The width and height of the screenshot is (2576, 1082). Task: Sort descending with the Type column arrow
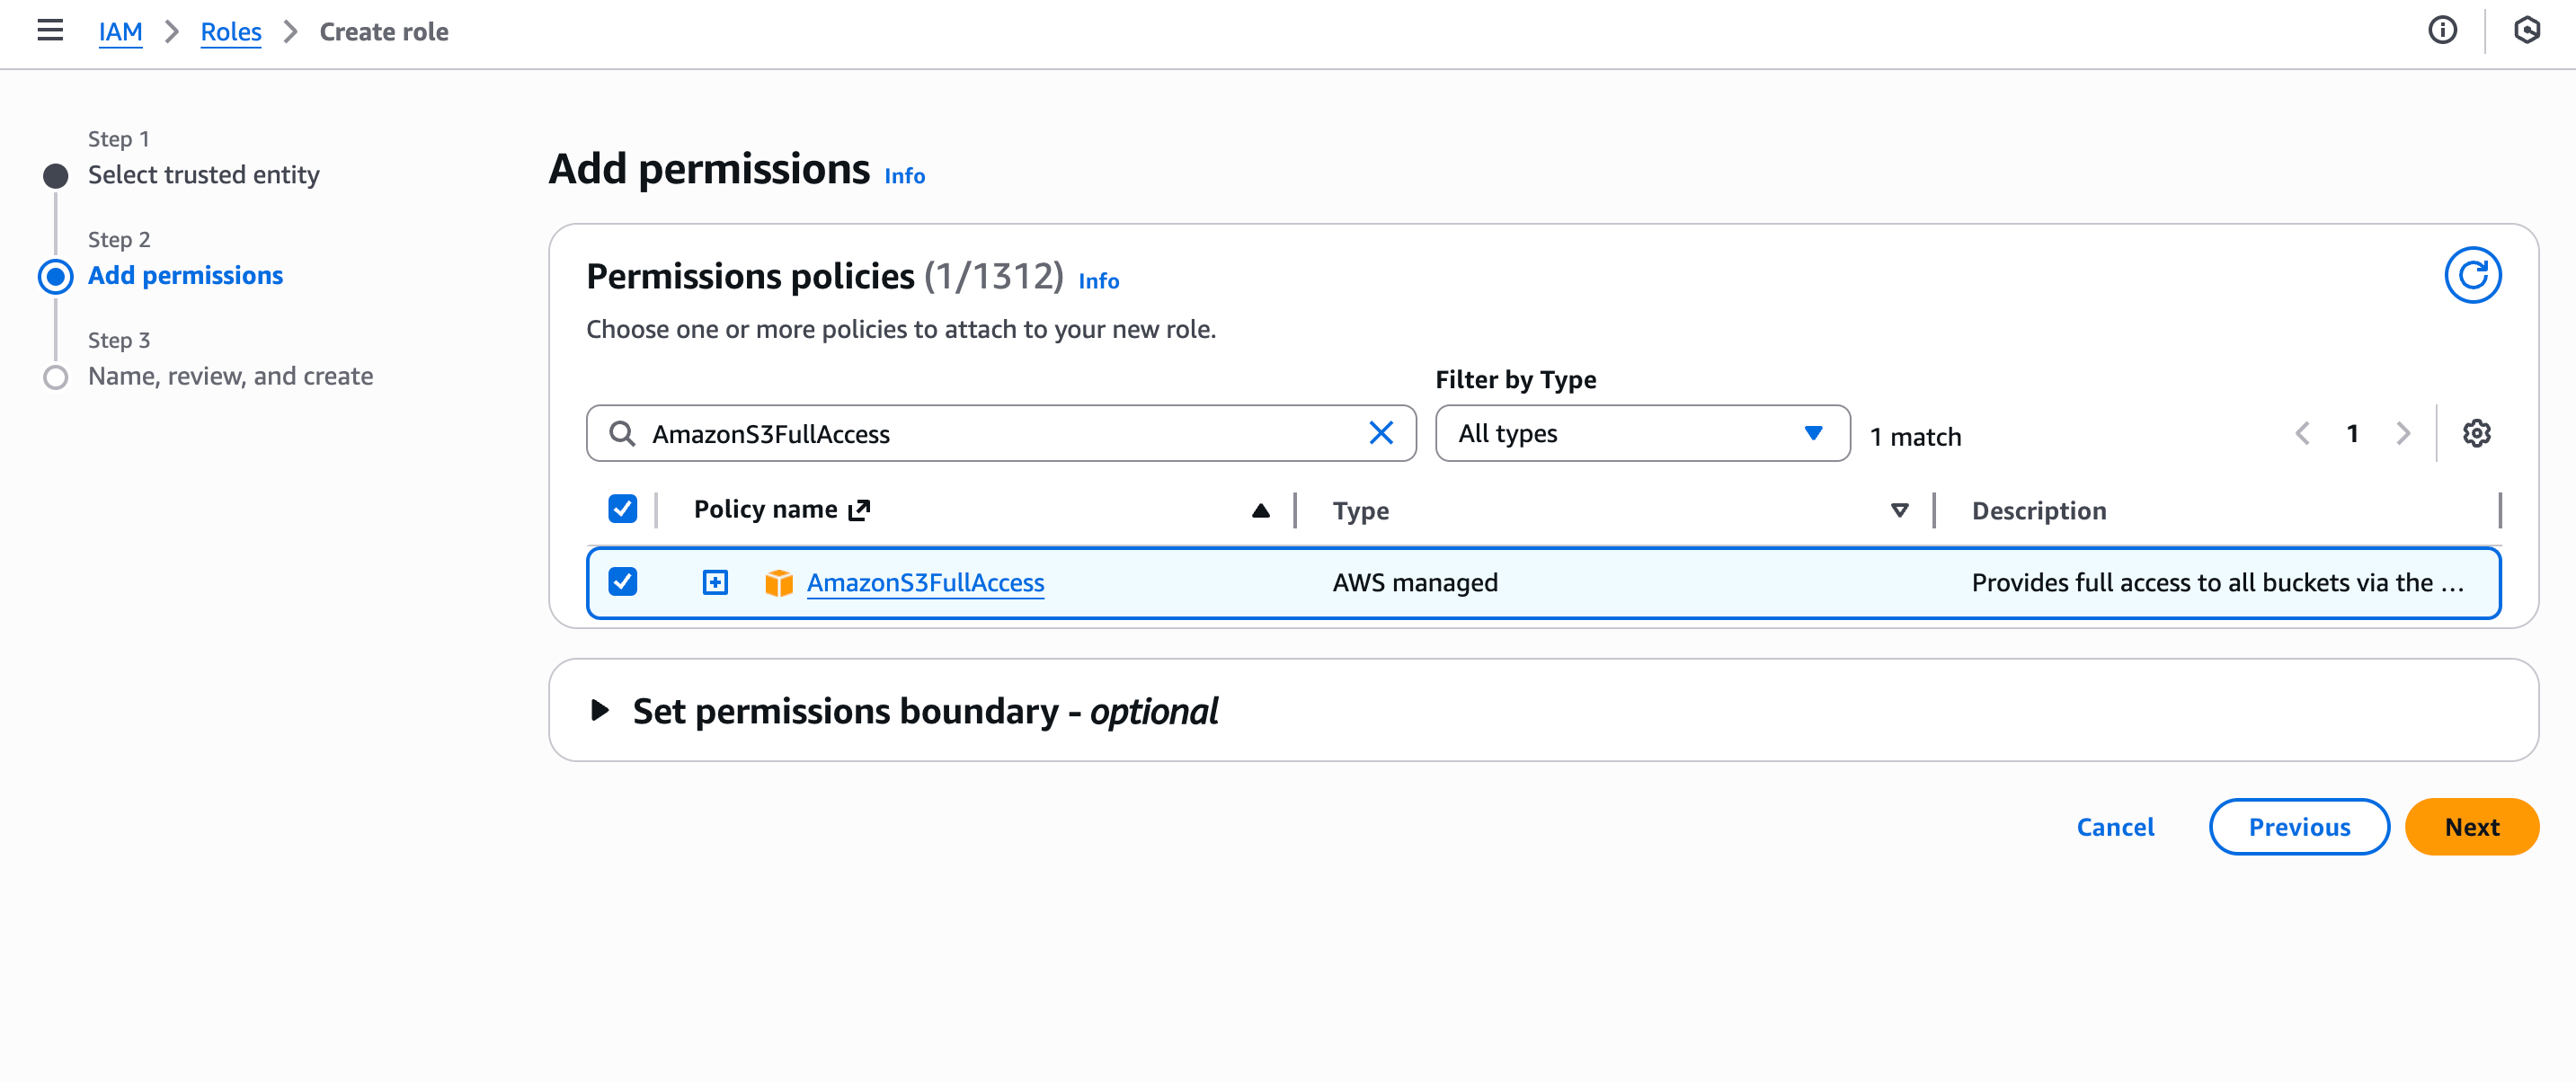(1899, 509)
